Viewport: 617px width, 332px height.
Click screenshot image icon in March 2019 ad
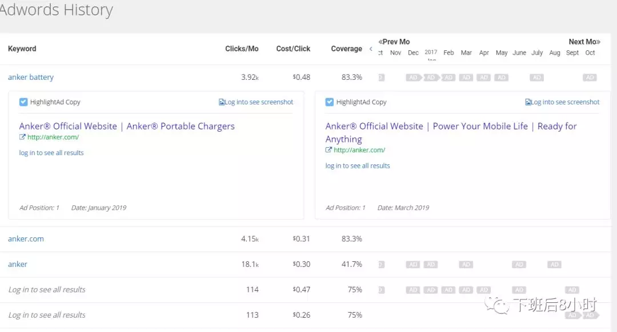(x=528, y=102)
